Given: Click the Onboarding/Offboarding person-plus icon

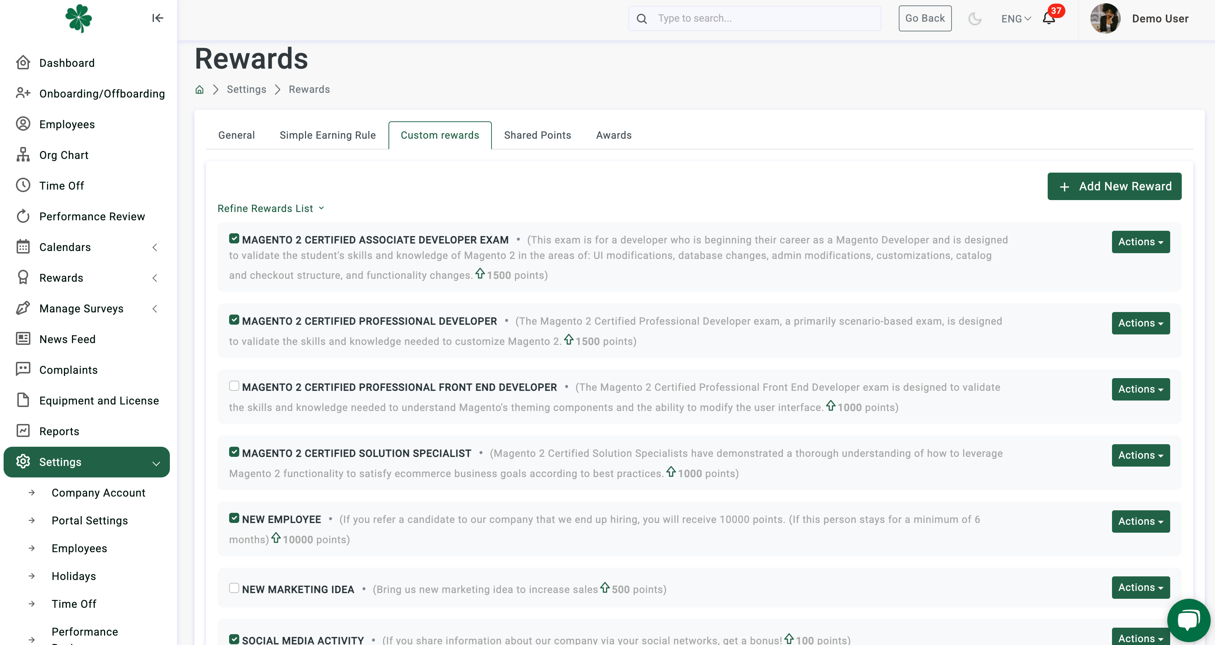Looking at the screenshot, I should (23, 93).
